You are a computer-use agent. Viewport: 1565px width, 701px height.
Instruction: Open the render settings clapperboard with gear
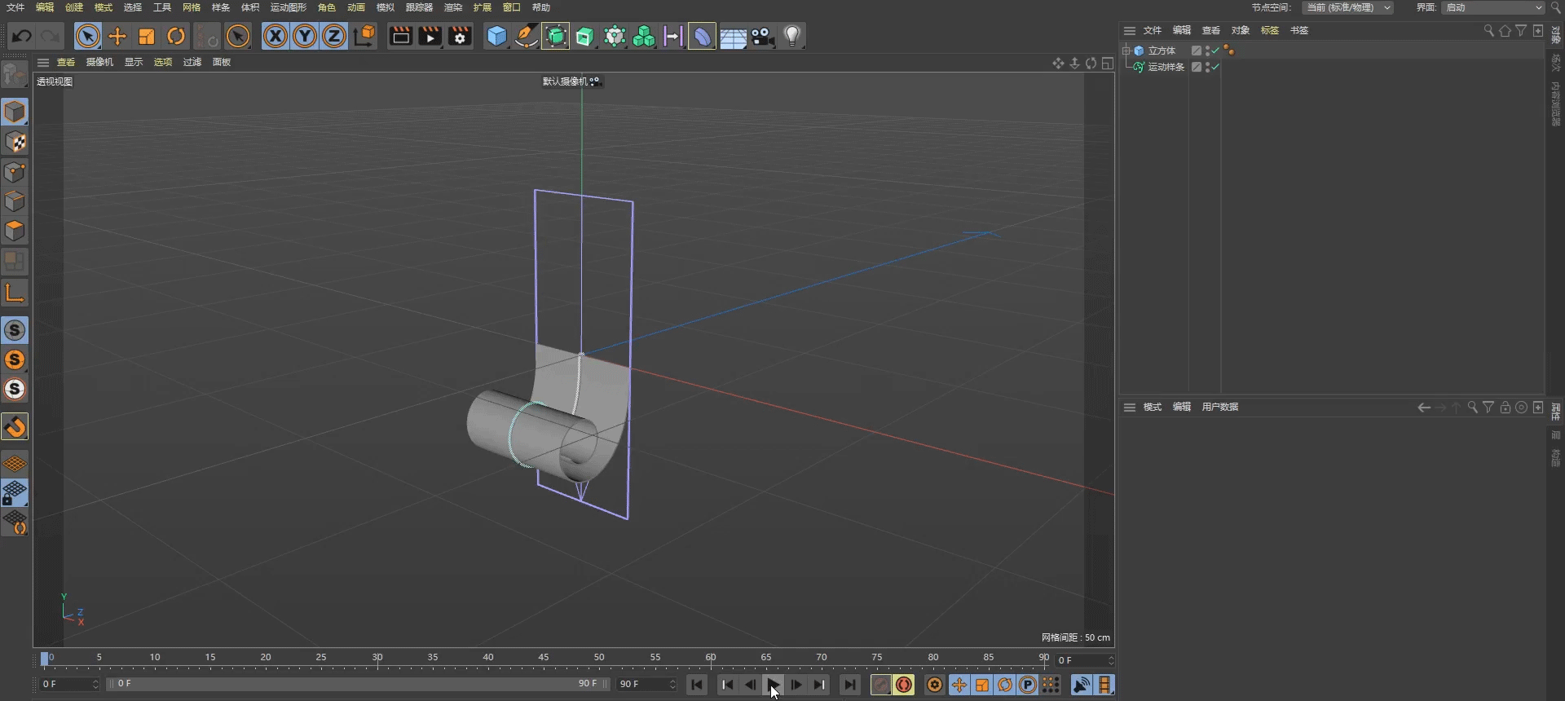[460, 36]
